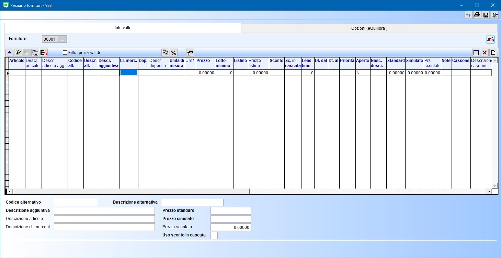501x258 pixels.
Task: Click the hand-writing edit icon
Action: point(490,39)
